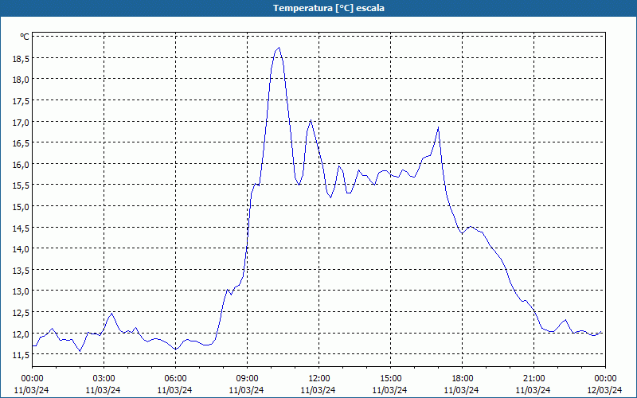The width and height of the screenshot is (637, 398).
Task: Click the 12/03/24 date label
Action: coord(604,390)
